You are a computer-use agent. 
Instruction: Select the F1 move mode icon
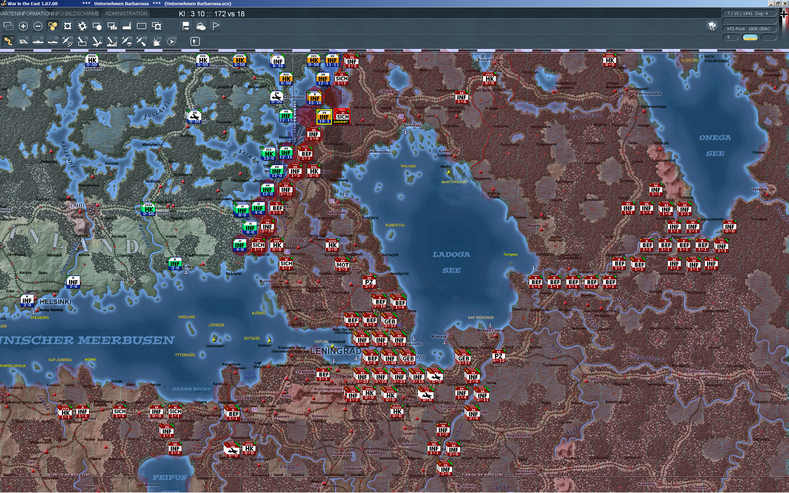point(9,41)
